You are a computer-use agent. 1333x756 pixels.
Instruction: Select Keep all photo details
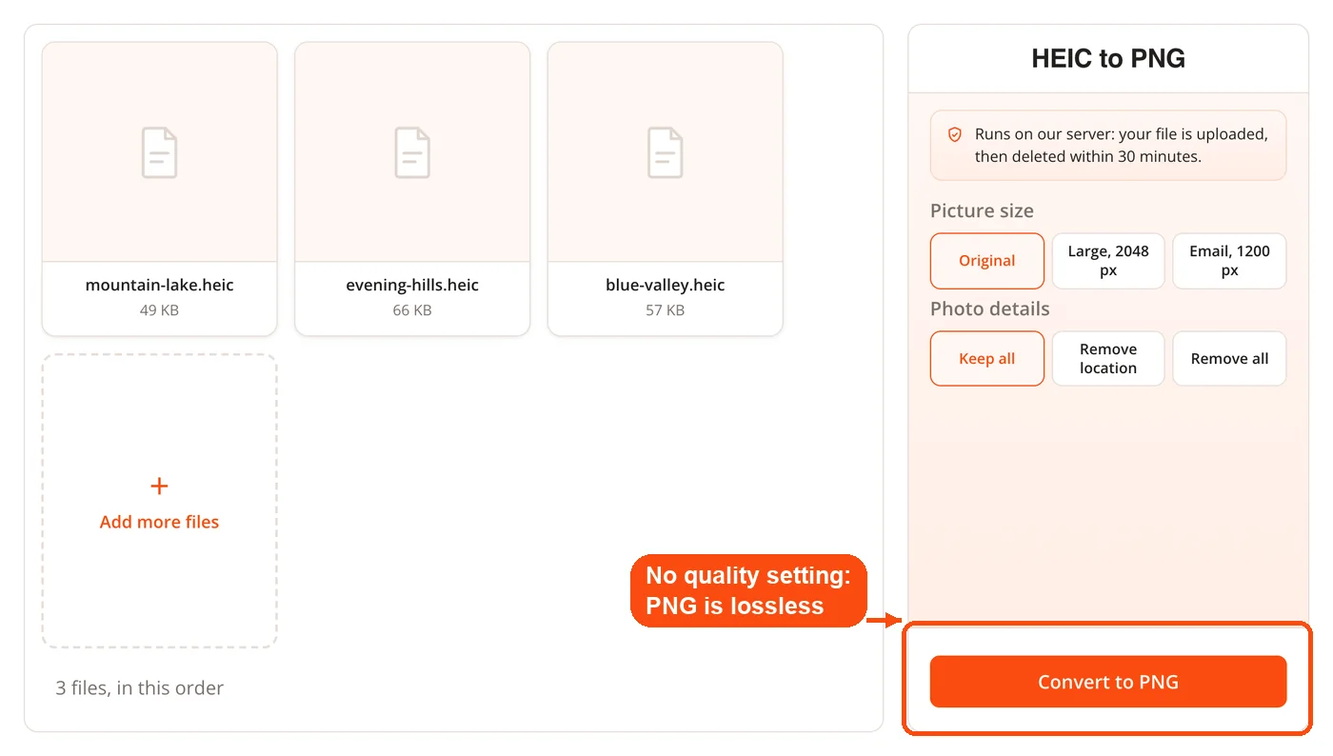[987, 359]
